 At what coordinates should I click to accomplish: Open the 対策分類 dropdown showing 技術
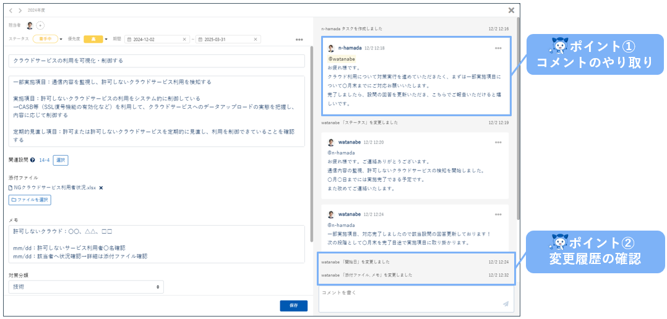pos(86,287)
